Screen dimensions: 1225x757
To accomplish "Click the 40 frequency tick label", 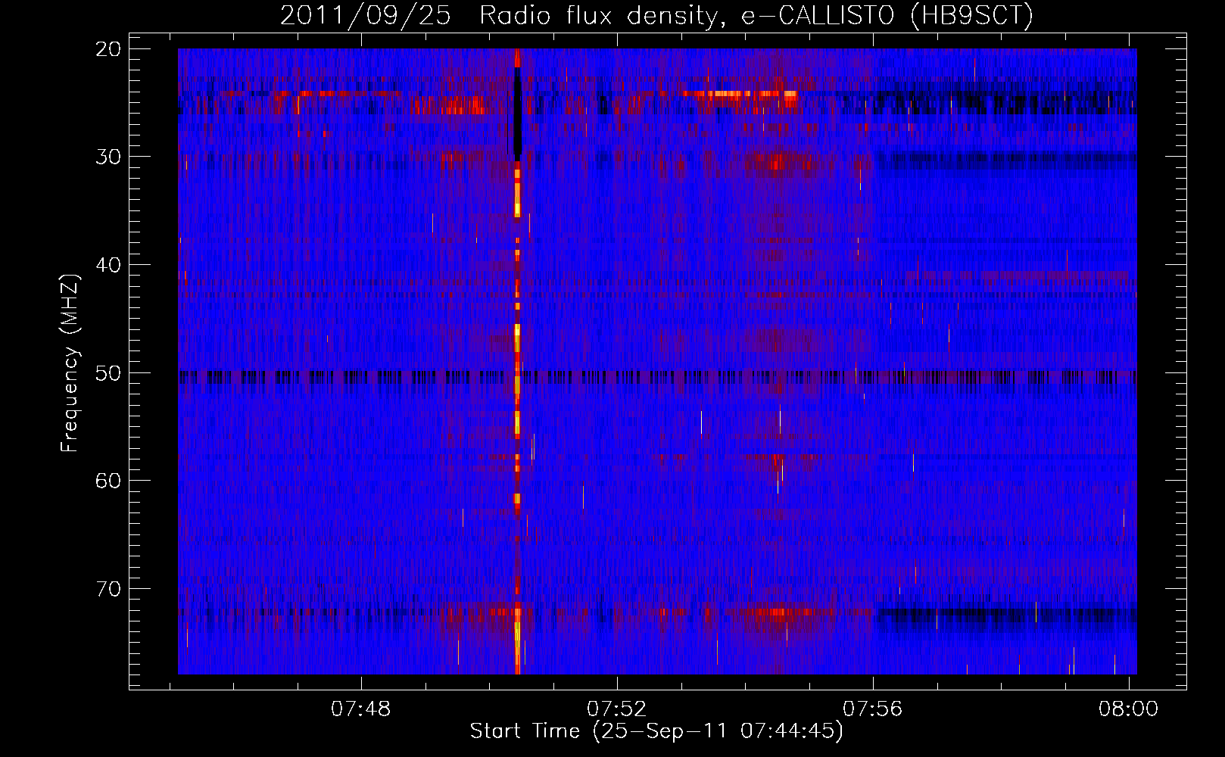I will point(109,265).
